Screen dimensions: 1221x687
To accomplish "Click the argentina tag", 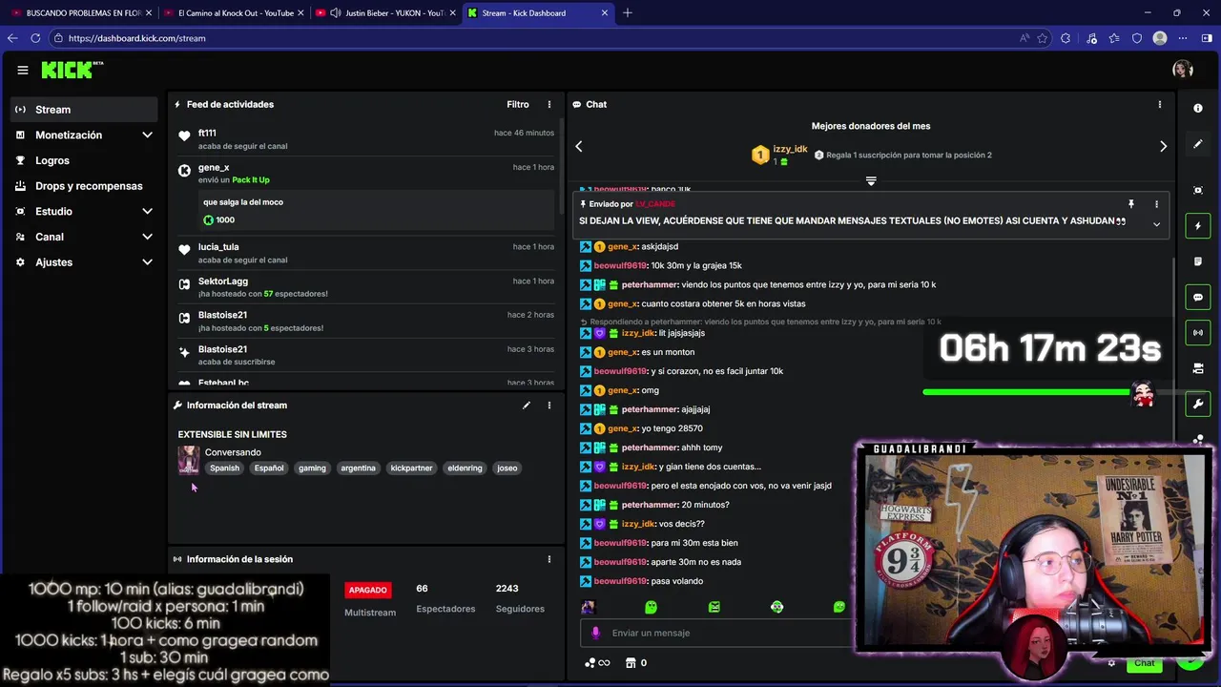I will (x=358, y=468).
